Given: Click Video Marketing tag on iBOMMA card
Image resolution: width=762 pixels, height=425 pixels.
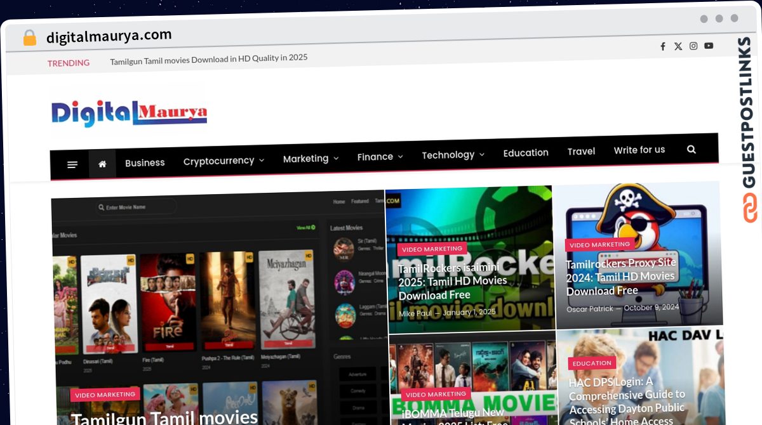Looking at the screenshot, I should click(x=436, y=394).
